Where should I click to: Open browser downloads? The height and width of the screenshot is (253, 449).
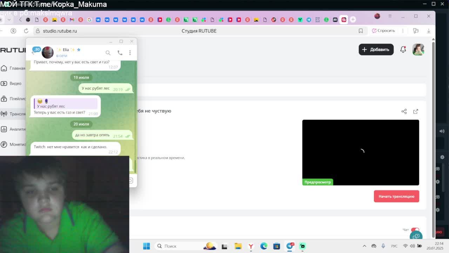click(x=429, y=31)
